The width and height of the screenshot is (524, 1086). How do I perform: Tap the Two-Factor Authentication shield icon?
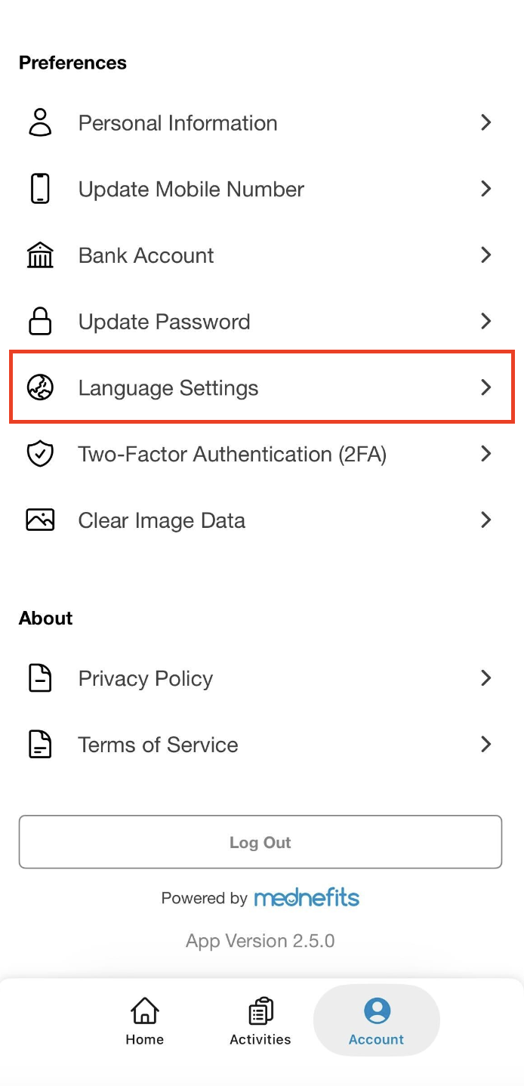pyautogui.click(x=40, y=454)
